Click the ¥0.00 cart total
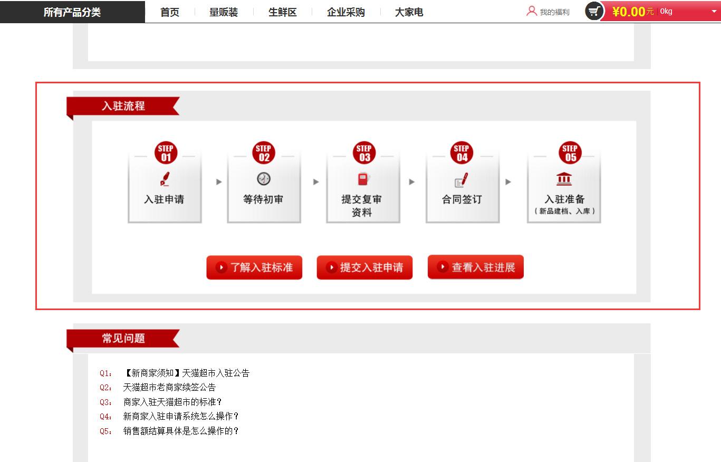Viewport: 721px width, 462px height. (629, 12)
